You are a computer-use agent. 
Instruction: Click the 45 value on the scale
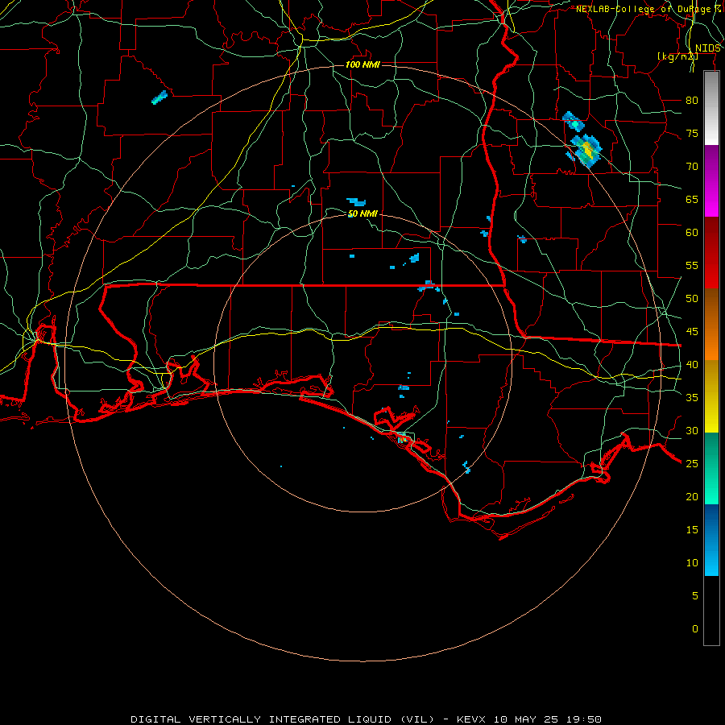click(x=692, y=332)
